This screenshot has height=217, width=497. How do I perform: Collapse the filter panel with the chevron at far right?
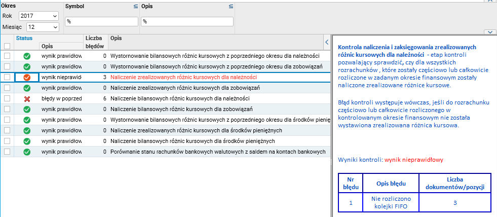pyautogui.click(x=489, y=32)
